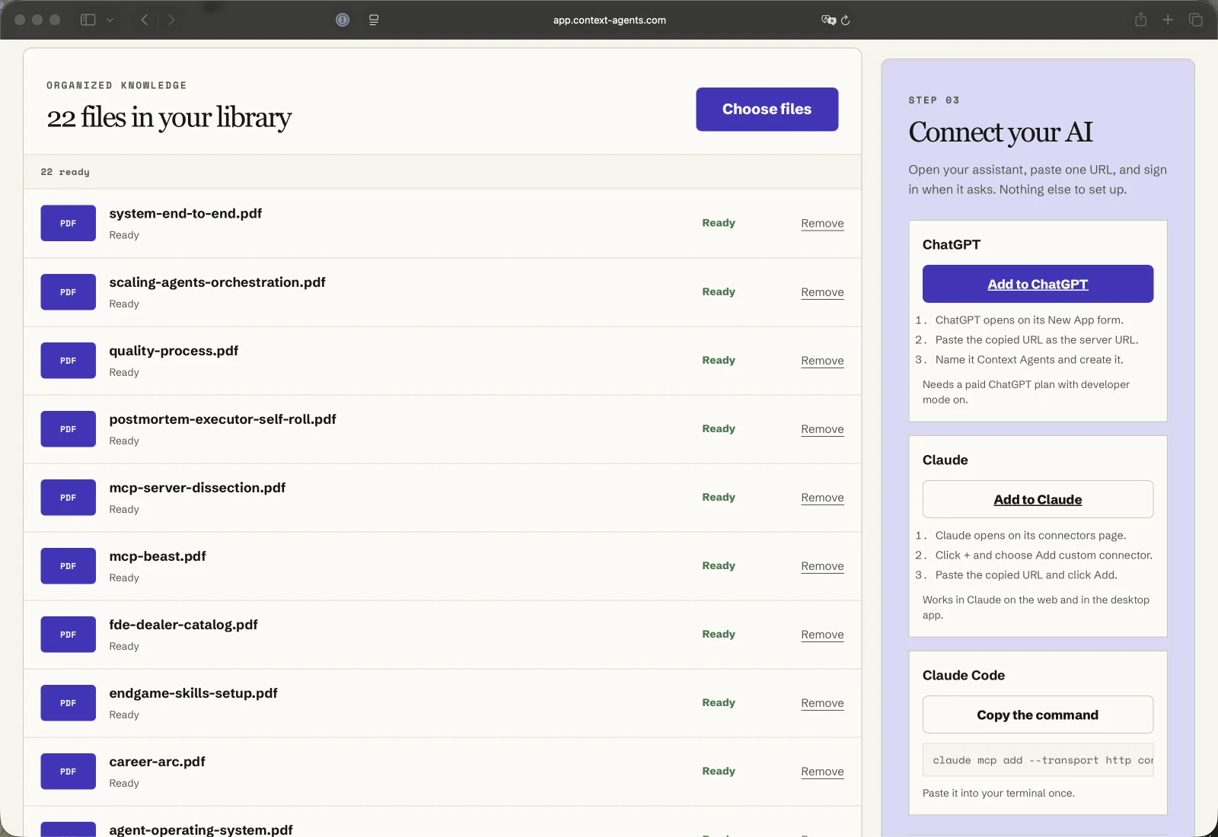Click the Copy the command button
Viewport: 1218px width, 837px height.
click(1038, 714)
